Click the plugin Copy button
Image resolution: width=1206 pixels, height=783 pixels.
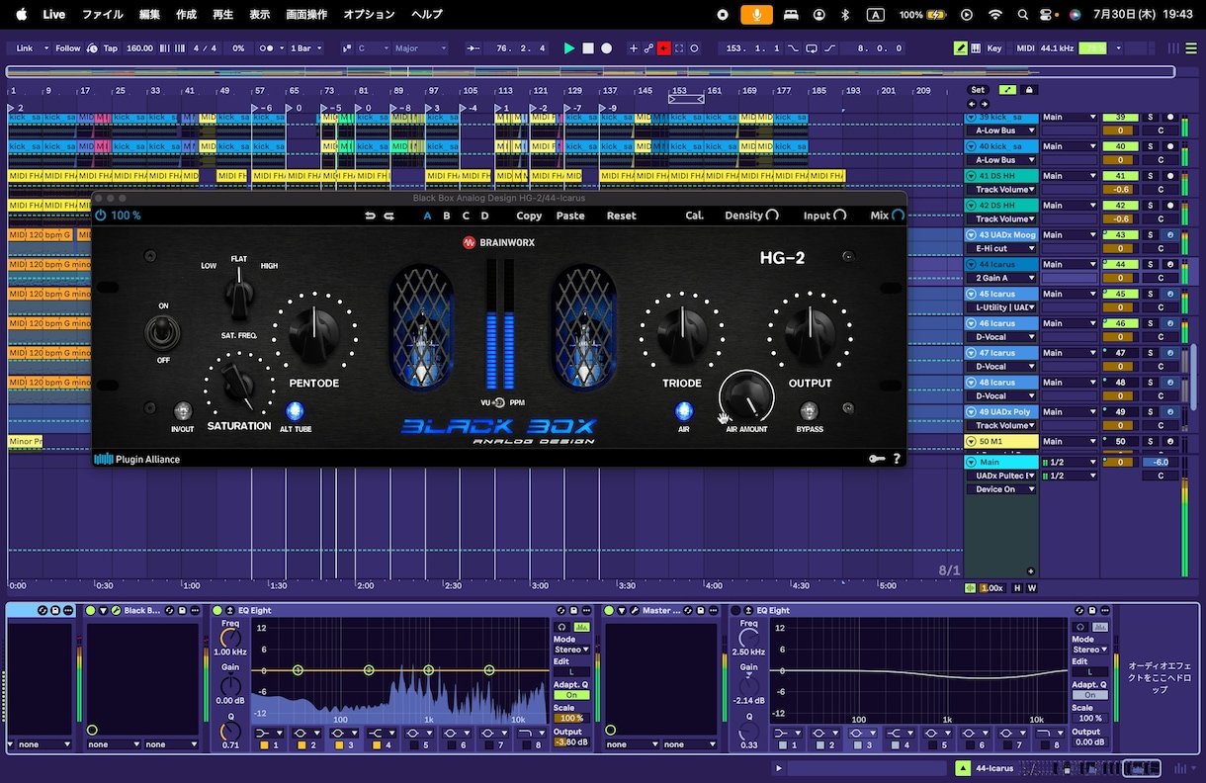[x=529, y=216]
